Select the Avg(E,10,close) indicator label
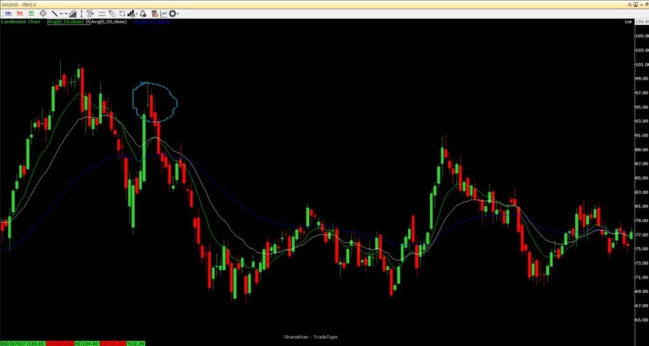Viewport: 649px width, 346px height. point(65,22)
